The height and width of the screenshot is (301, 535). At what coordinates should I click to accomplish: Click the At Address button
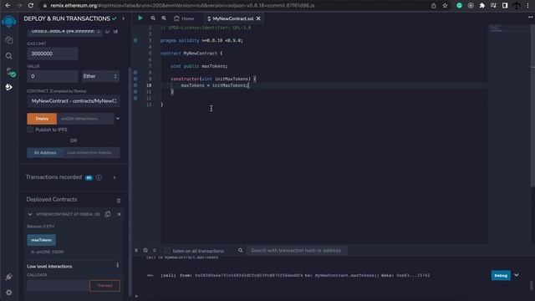click(44, 152)
